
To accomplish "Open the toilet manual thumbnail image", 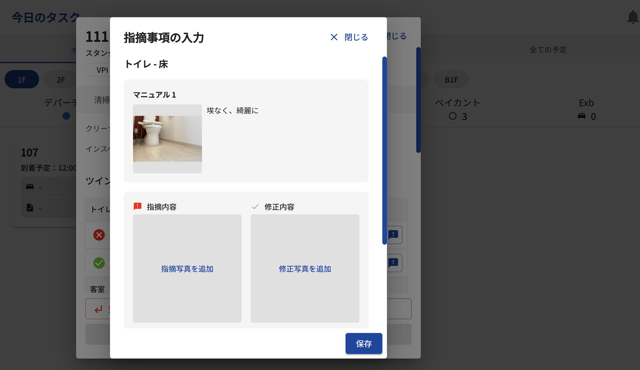I will tap(167, 139).
